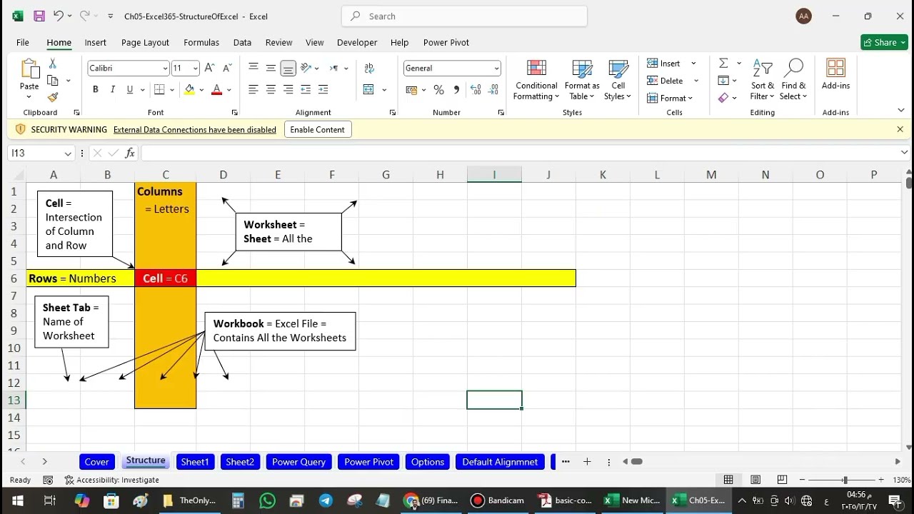This screenshot has width=914, height=514.
Task: Toggle top vertical alignment
Action: click(253, 68)
